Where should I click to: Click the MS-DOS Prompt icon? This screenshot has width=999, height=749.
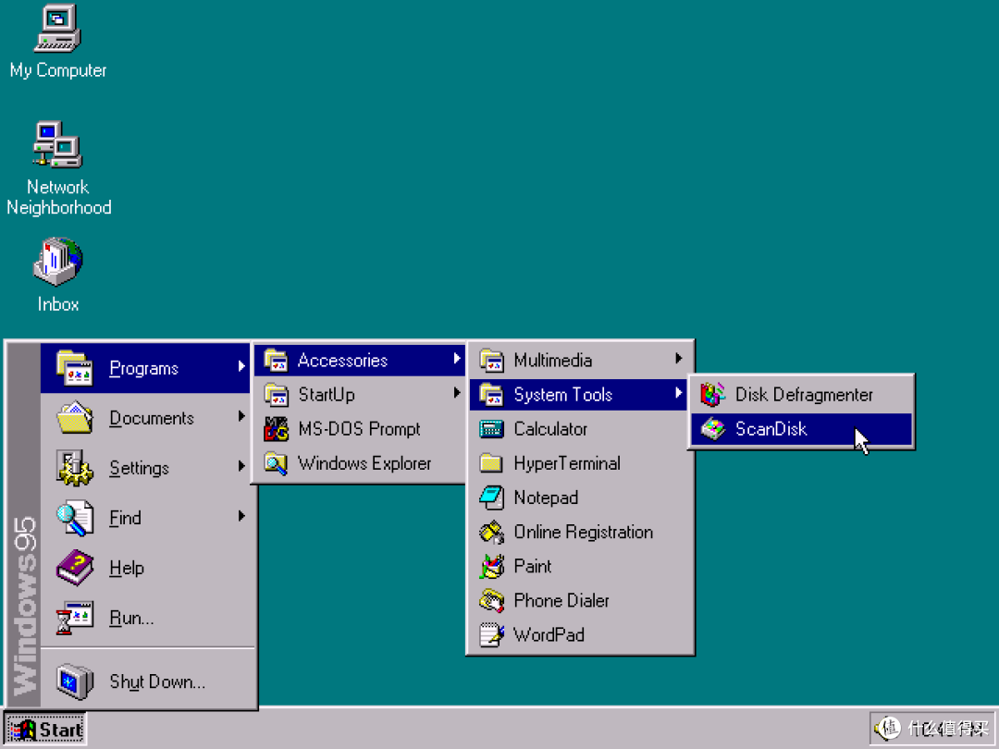pos(276,429)
